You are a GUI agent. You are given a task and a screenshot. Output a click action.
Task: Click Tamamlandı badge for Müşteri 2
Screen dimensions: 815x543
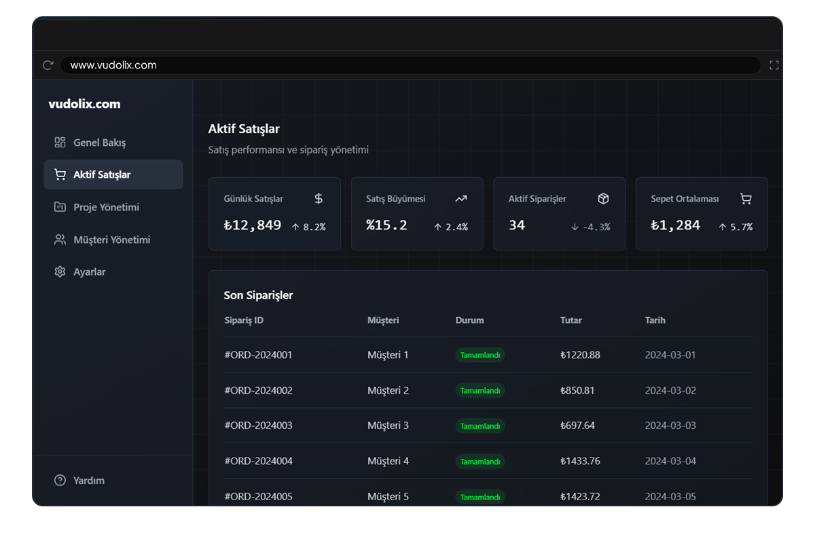(x=480, y=391)
